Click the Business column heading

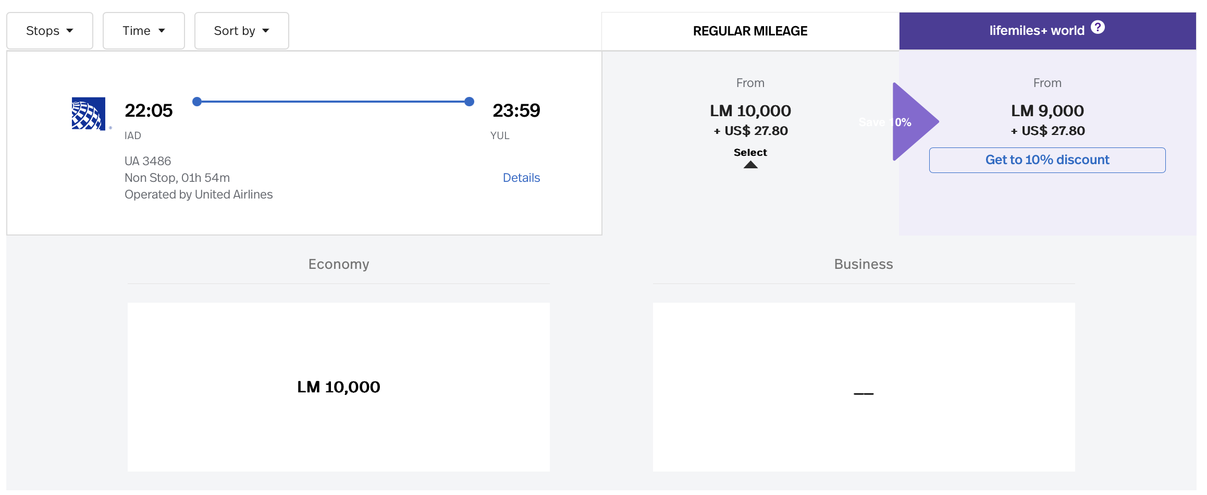coord(864,264)
